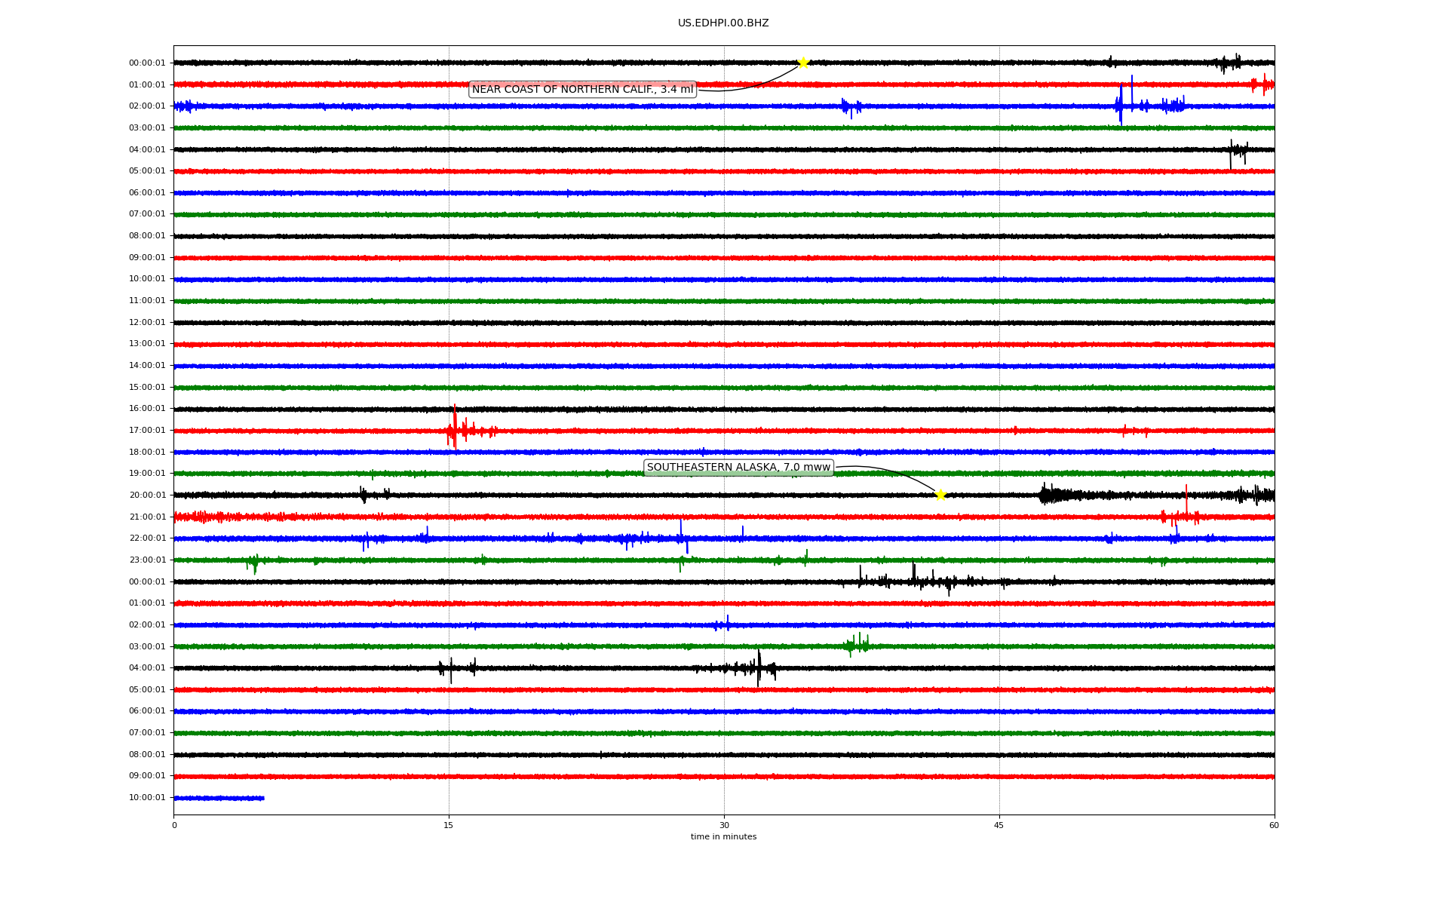Click the green burst on the second 03:00:01 trace
1448x905 pixels.
tap(856, 646)
